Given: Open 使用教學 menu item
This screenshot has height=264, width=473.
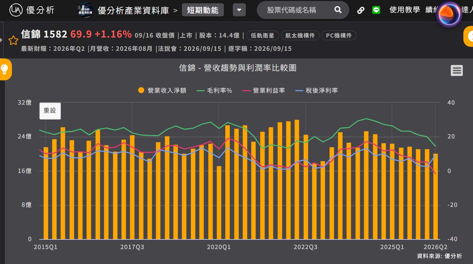Looking at the screenshot, I should pyautogui.click(x=404, y=10).
